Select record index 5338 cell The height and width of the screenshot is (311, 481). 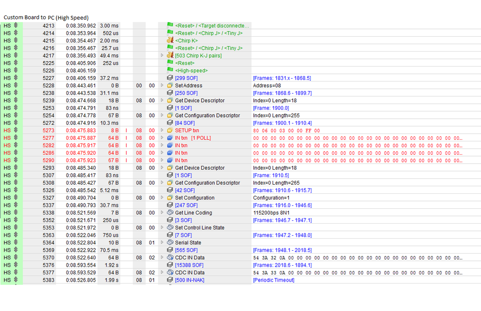49,213
